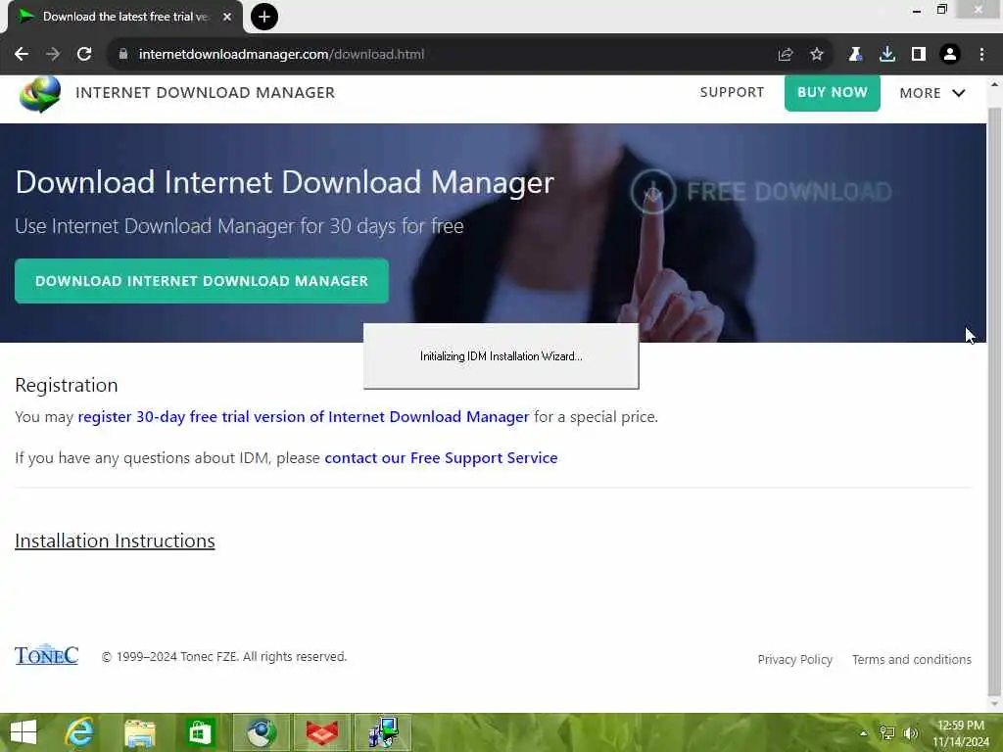
Task: Select the Download the latest free trial tab
Action: point(125,17)
